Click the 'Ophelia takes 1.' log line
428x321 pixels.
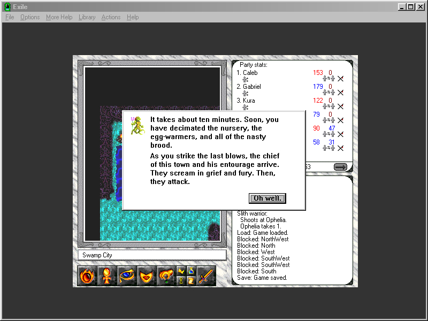pos(261,226)
